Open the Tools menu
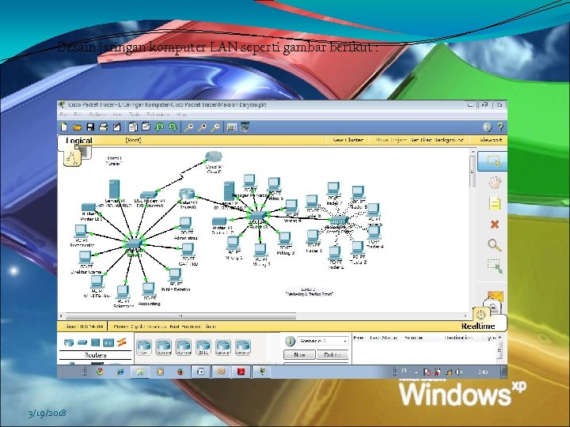The height and width of the screenshot is (427, 570). point(134,115)
